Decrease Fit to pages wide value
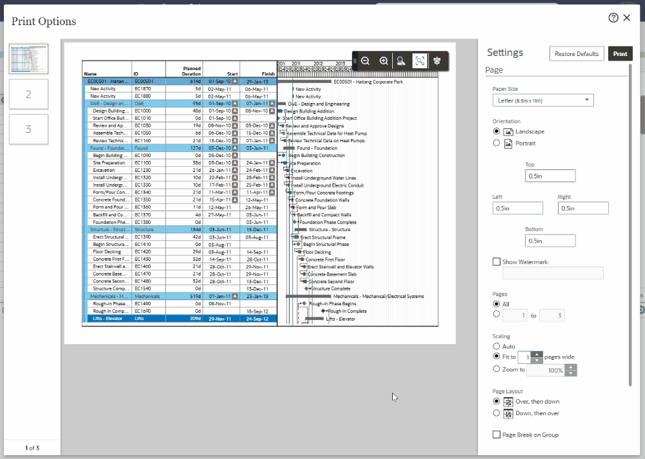The image size is (645, 459). pyautogui.click(x=537, y=361)
